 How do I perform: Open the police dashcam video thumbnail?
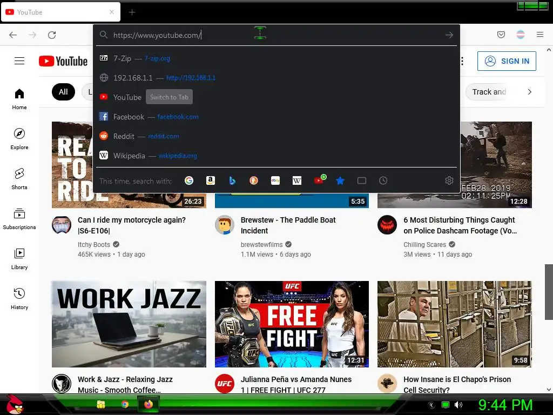pos(496,165)
